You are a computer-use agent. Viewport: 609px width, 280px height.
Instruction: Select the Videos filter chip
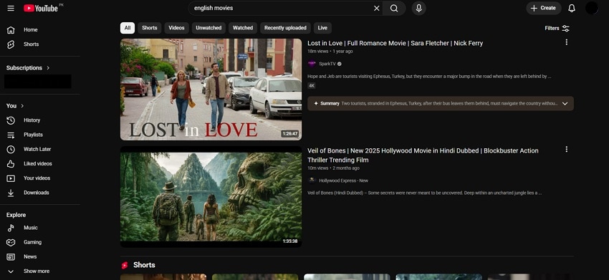coord(177,28)
